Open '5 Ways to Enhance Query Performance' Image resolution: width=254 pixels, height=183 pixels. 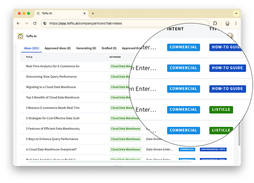click(52, 139)
